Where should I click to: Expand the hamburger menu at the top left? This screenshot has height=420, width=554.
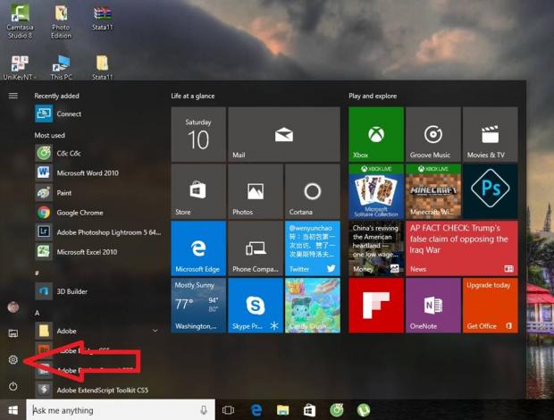point(13,95)
